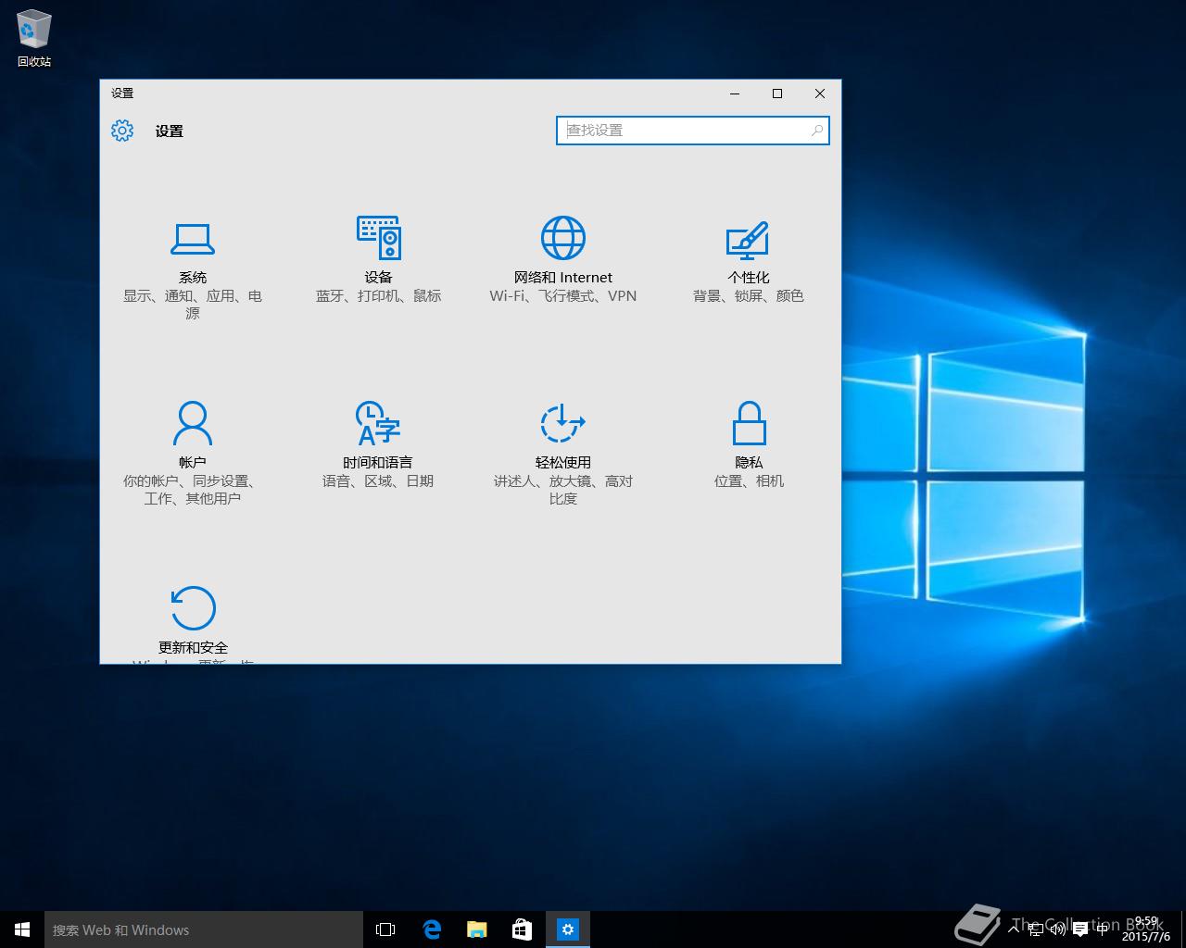Image resolution: width=1186 pixels, height=948 pixels.
Task: Open Task View from the taskbar
Action: [x=385, y=929]
